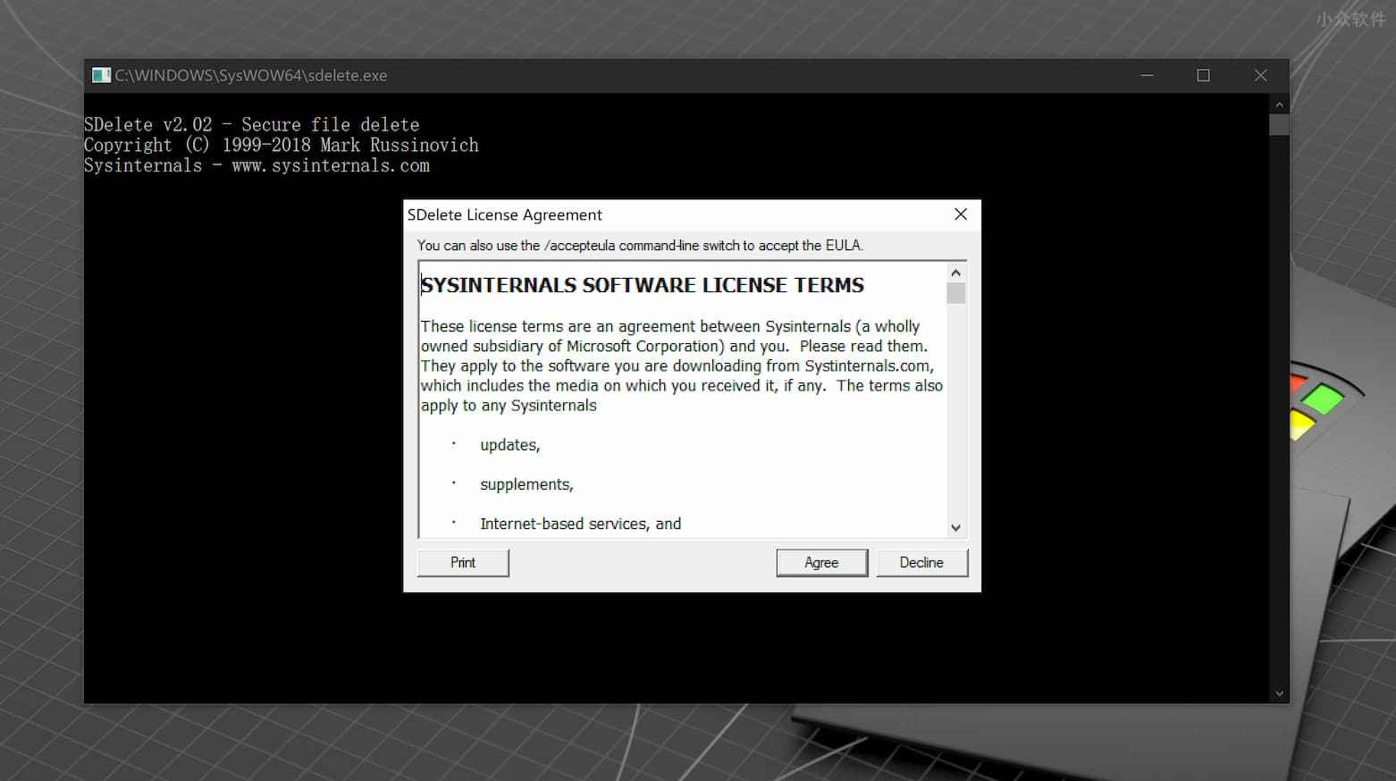
Task: Click the sdelete.exe console window icon
Action: [x=101, y=76]
